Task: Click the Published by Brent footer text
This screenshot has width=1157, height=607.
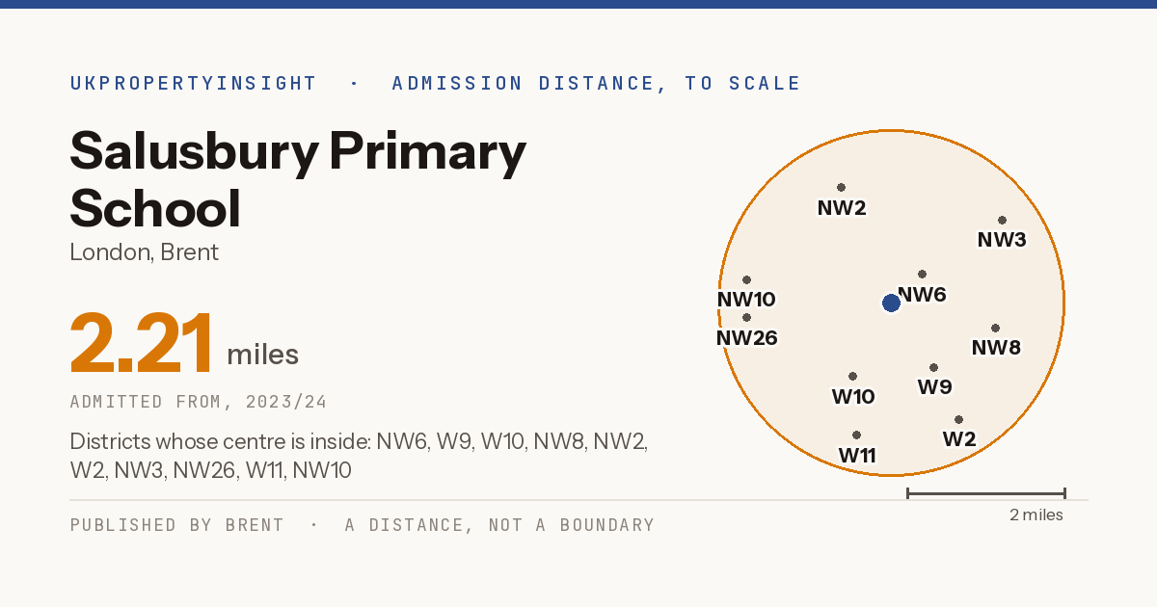Action: 177,525
